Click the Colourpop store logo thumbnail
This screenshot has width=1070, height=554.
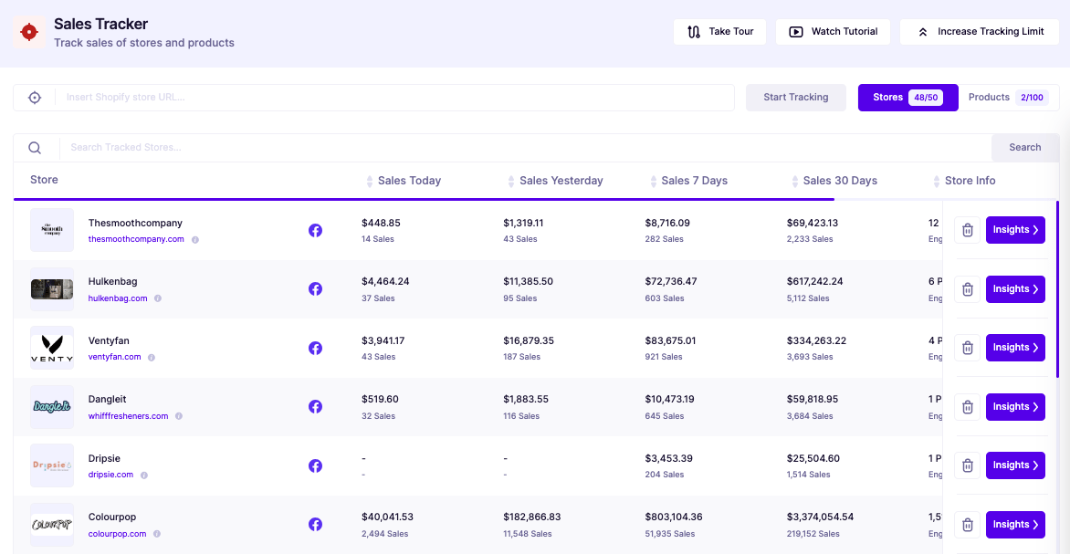tap(52, 526)
